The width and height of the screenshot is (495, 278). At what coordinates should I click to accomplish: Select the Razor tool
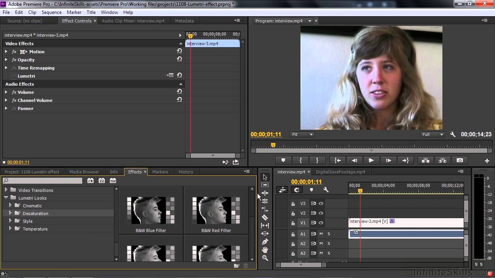click(x=265, y=217)
